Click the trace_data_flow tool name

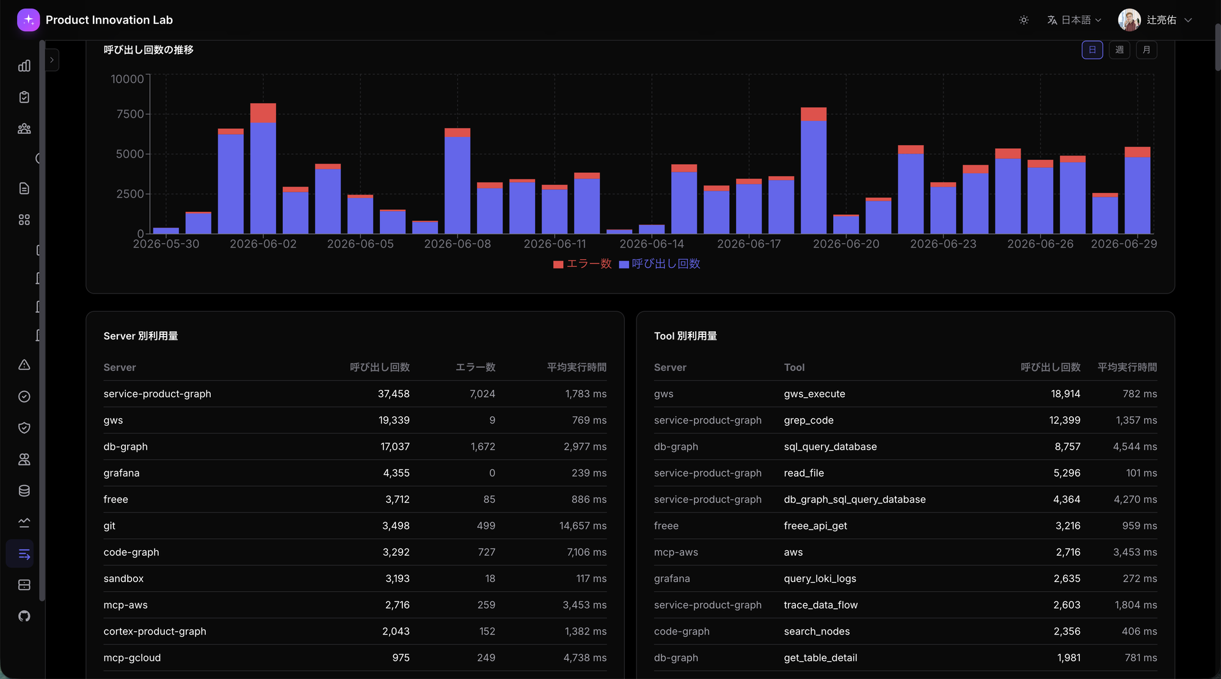[820, 605]
